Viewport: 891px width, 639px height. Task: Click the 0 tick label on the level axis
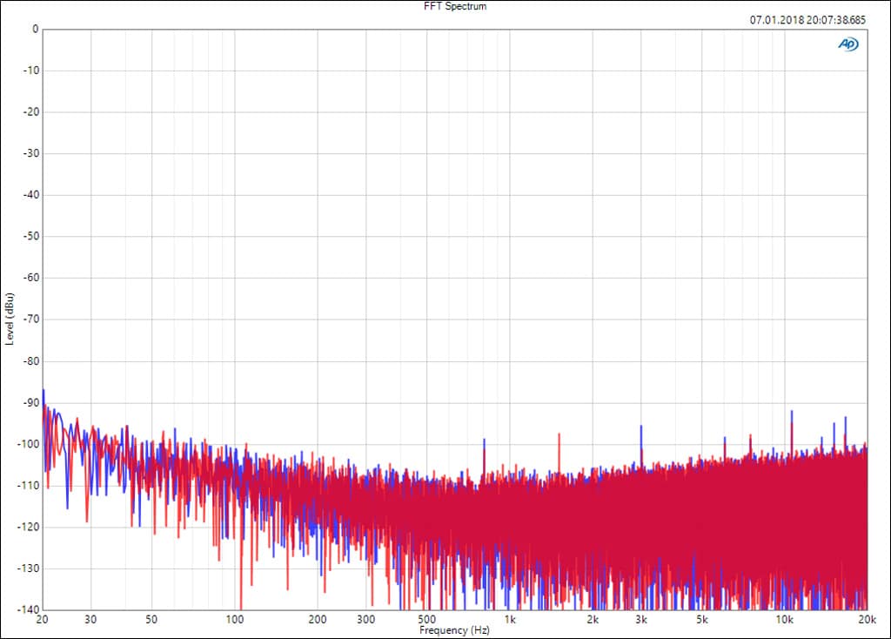tap(35, 29)
